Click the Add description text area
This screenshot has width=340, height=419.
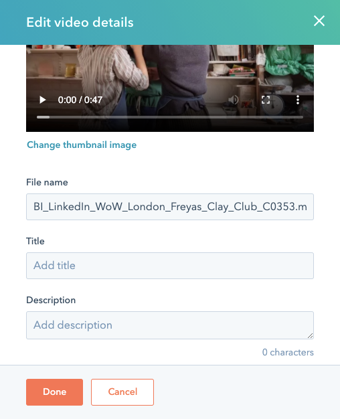(170, 325)
